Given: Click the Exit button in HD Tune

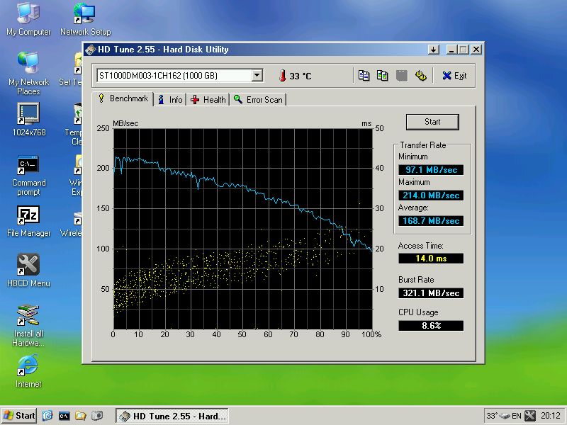Looking at the screenshot, I should [x=454, y=76].
